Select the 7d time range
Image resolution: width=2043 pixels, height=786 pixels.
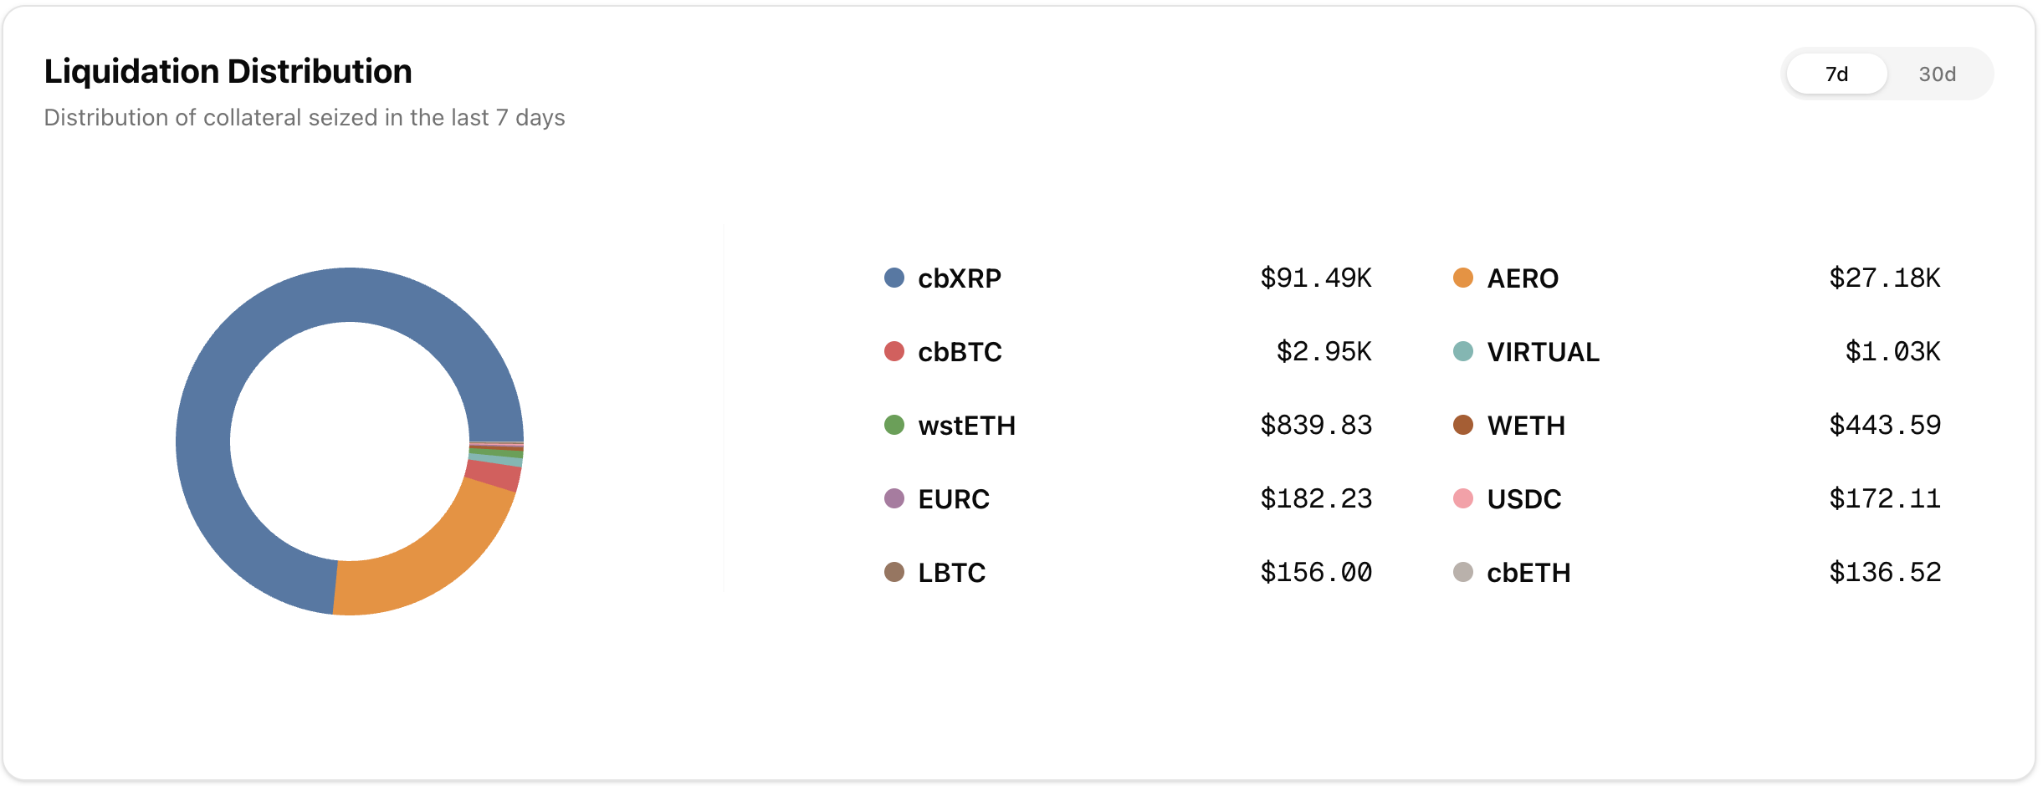[1836, 74]
